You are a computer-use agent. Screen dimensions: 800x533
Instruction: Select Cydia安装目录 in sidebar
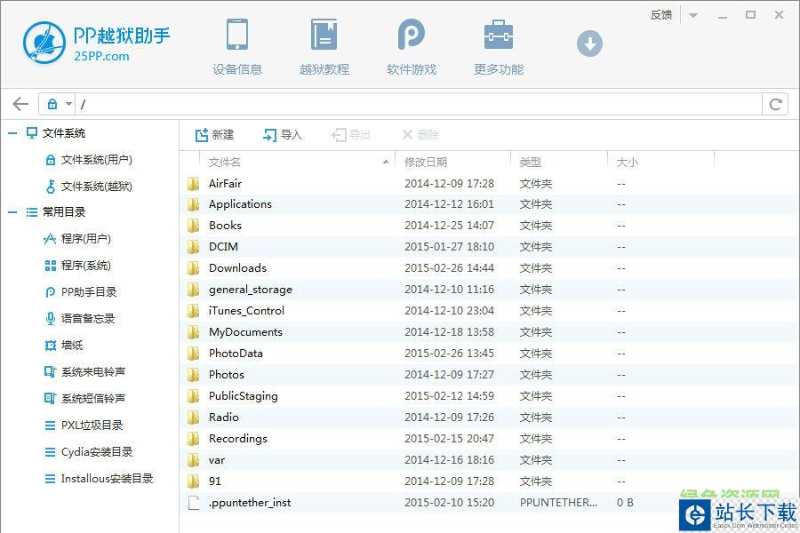point(96,452)
